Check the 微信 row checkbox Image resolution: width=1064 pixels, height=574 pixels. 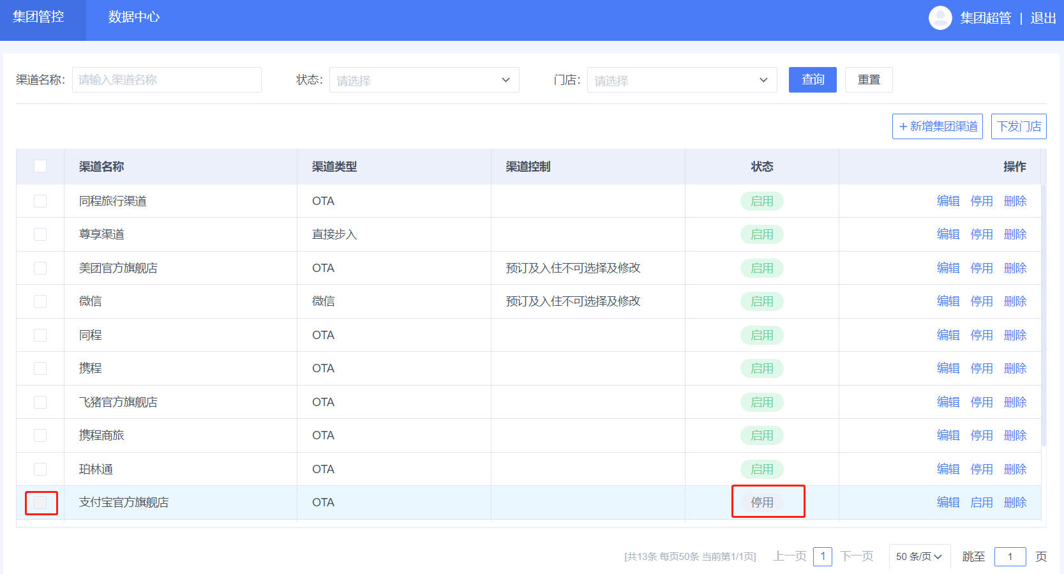click(40, 301)
